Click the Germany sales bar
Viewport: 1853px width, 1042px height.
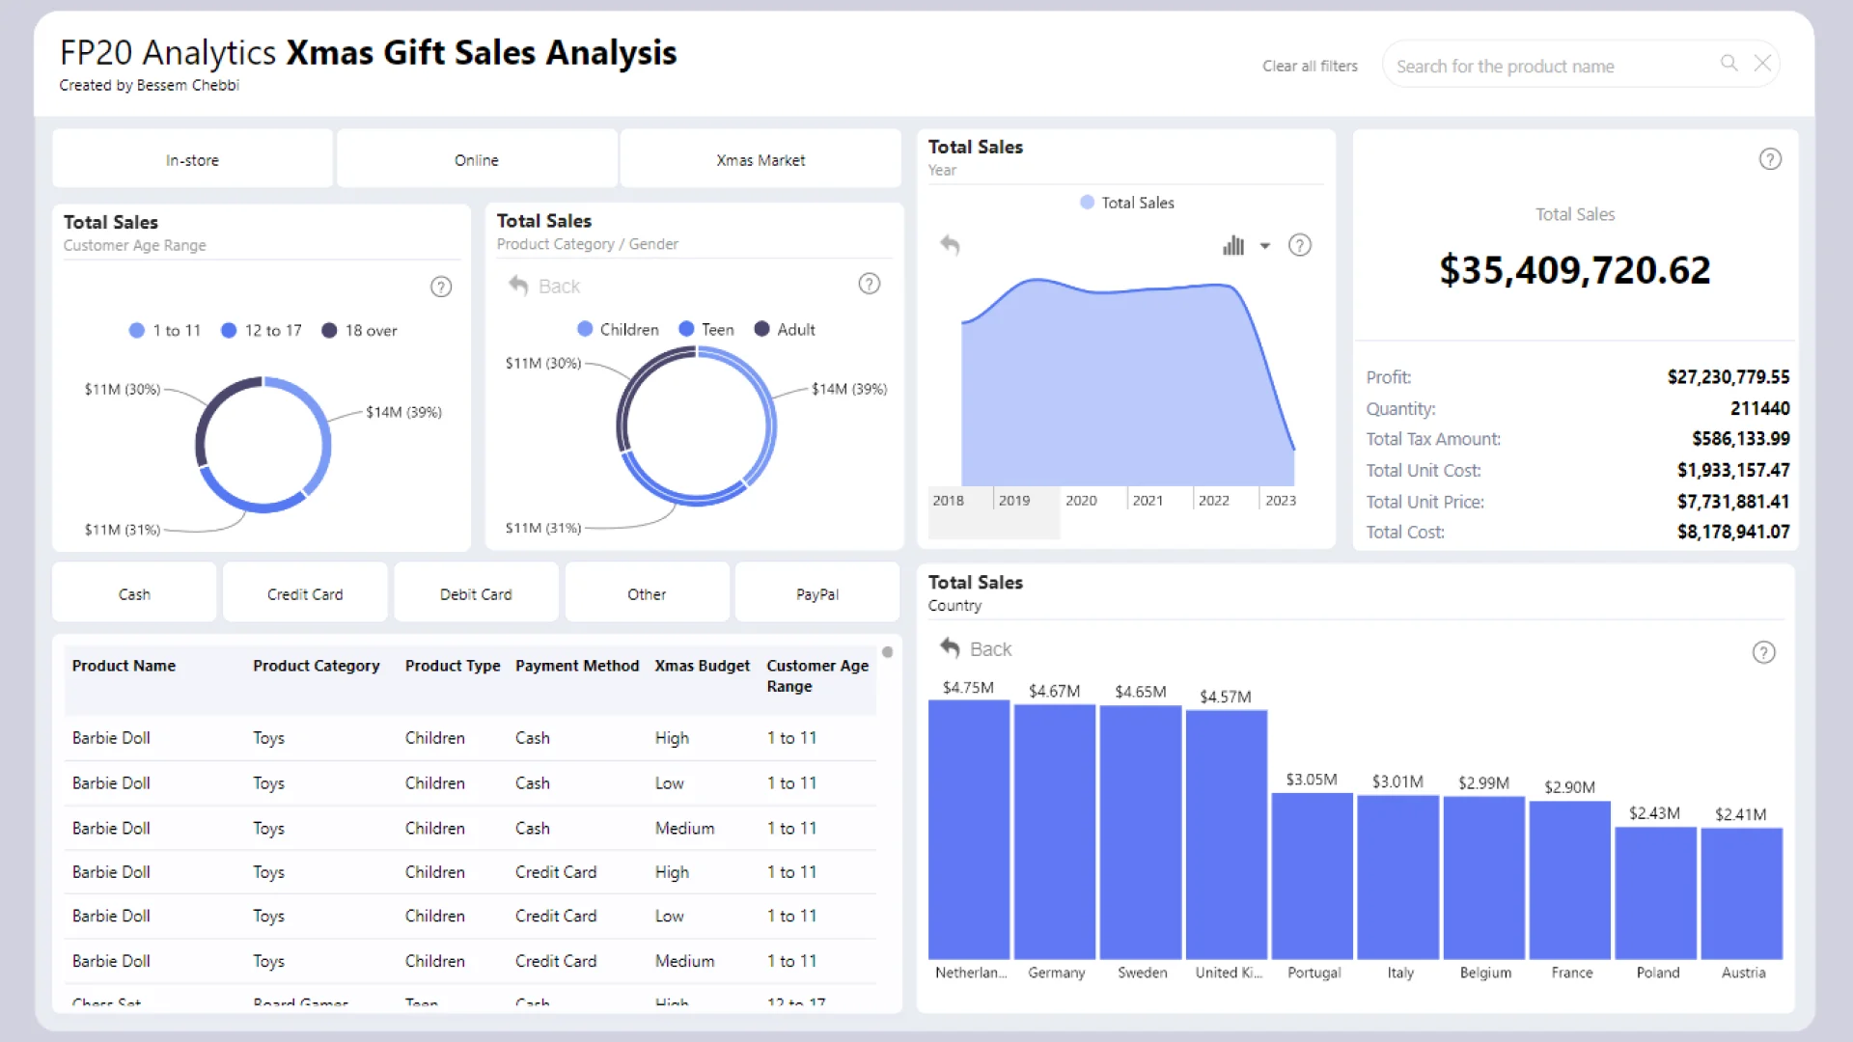pyautogui.click(x=1055, y=832)
